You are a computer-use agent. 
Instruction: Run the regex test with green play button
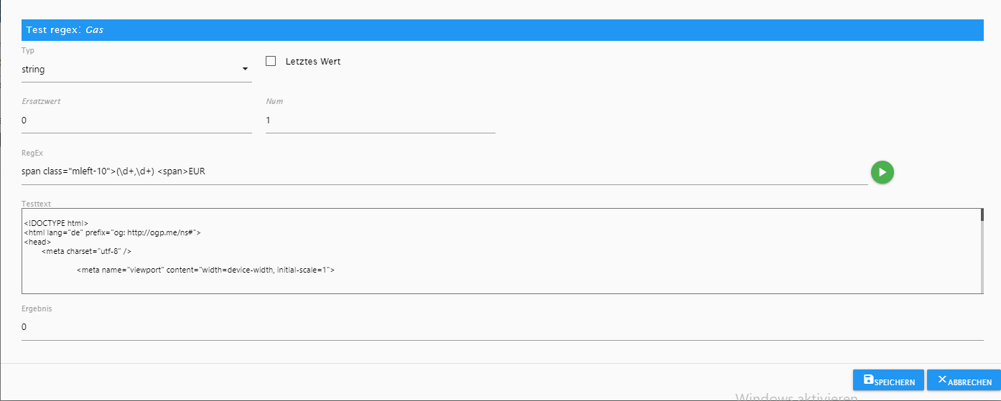(883, 172)
